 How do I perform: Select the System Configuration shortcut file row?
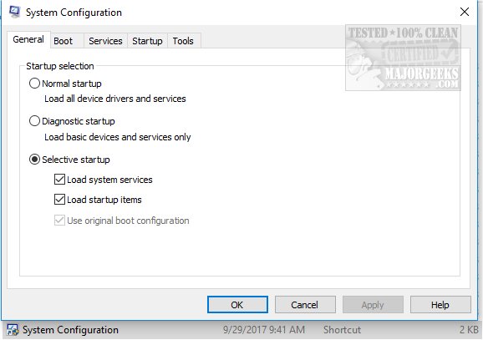coord(241,330)
